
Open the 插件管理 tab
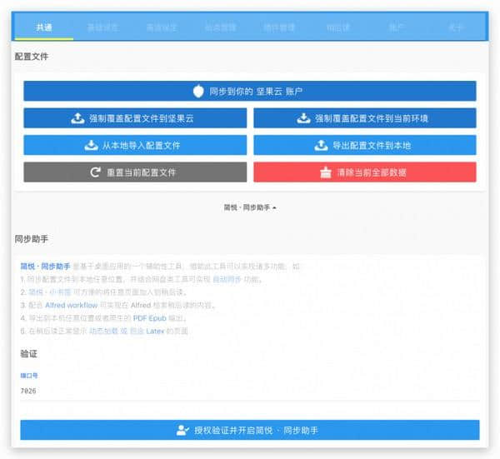click(279, 27)
